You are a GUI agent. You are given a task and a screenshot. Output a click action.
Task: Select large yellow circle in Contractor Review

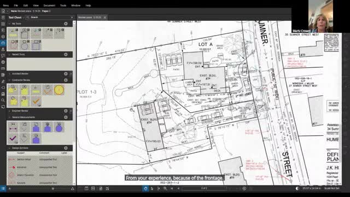(x=59, y=90)
